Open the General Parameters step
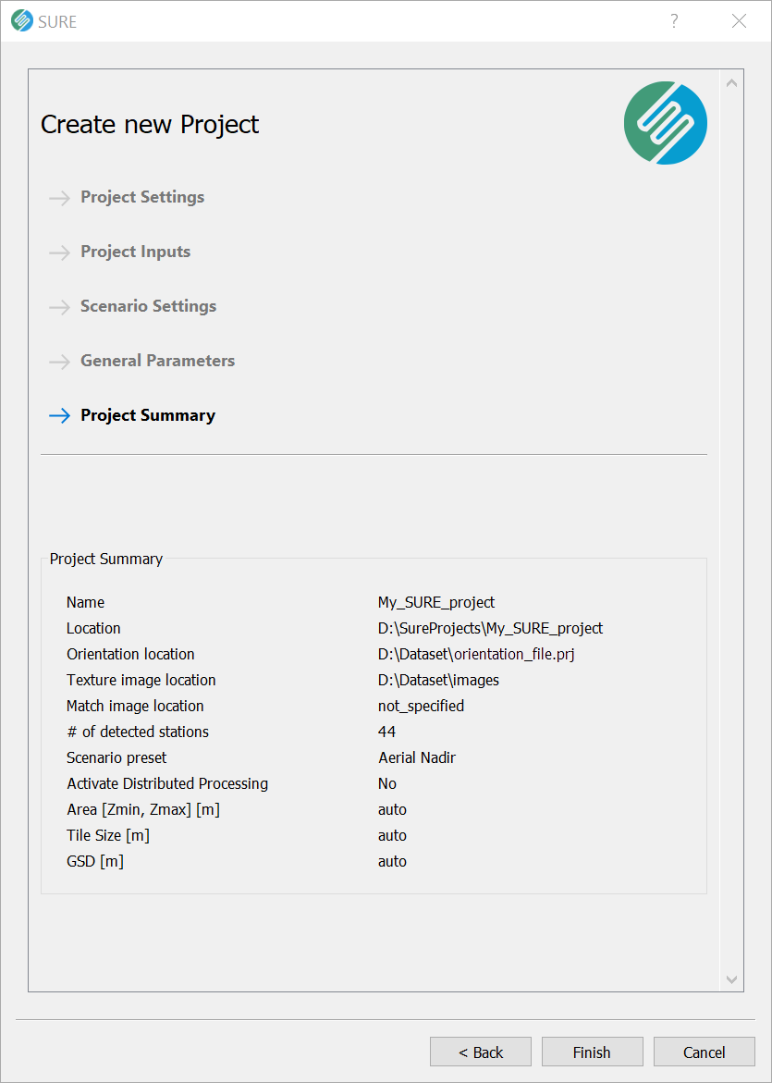The image size is (772, 1083). 157,361
